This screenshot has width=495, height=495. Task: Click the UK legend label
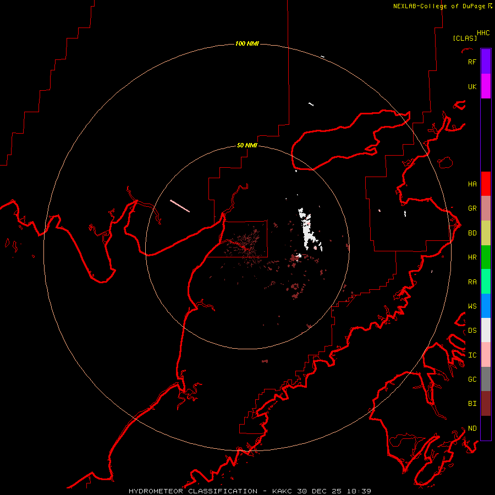(472, 87)
